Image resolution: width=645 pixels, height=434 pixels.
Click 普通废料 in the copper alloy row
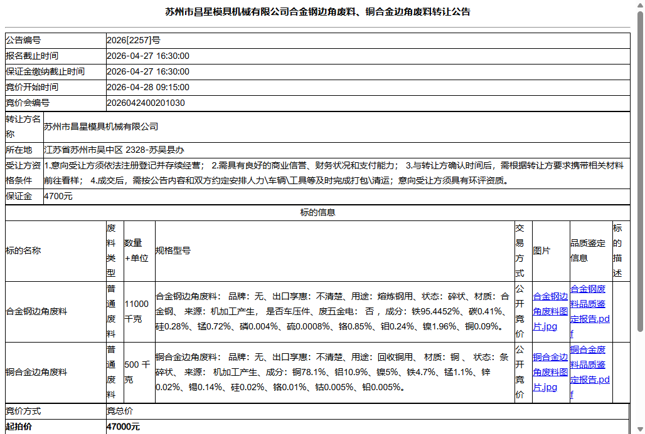point(111,373)
